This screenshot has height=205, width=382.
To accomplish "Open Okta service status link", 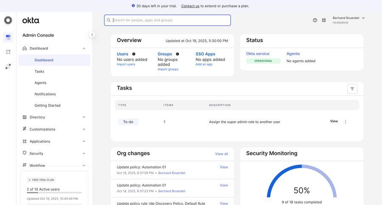I will click(258, 54).
